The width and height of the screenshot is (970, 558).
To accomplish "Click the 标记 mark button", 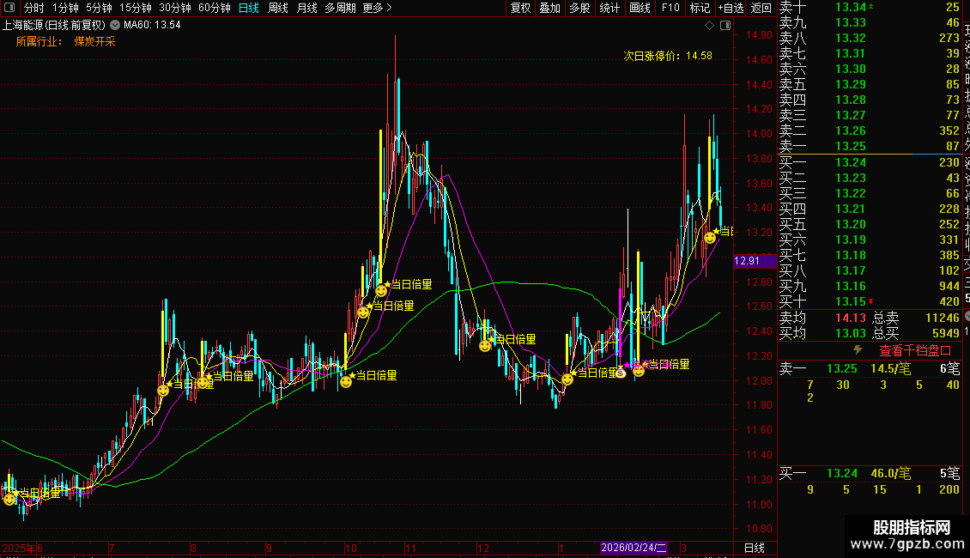I will (700, 8).
